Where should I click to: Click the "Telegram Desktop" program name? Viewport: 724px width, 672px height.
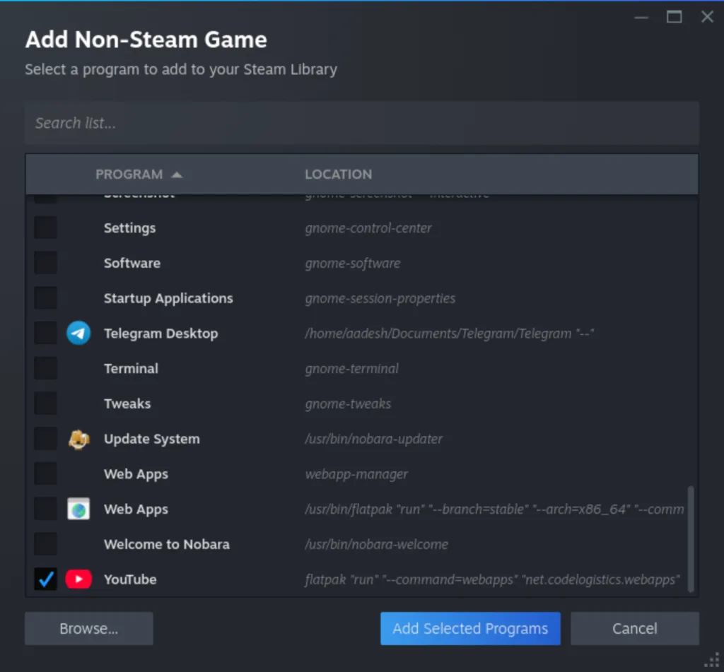coord(160,334)
